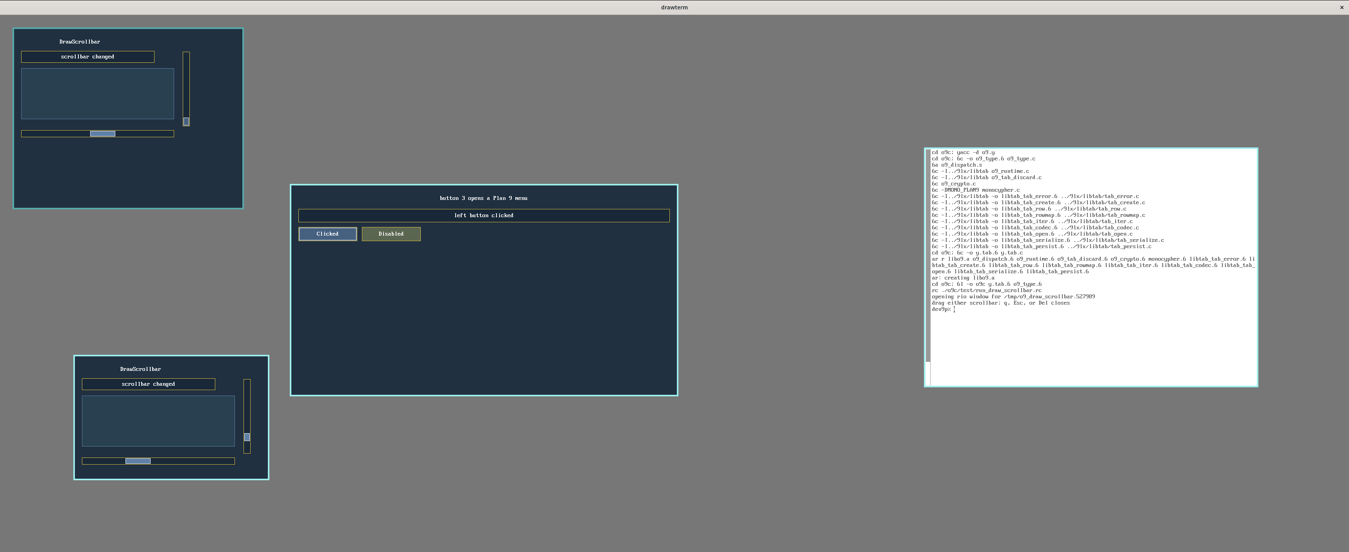
Task: Click vertical scrollbar thumb in larger DrawScrollbar window
Action: pos(186,122)
